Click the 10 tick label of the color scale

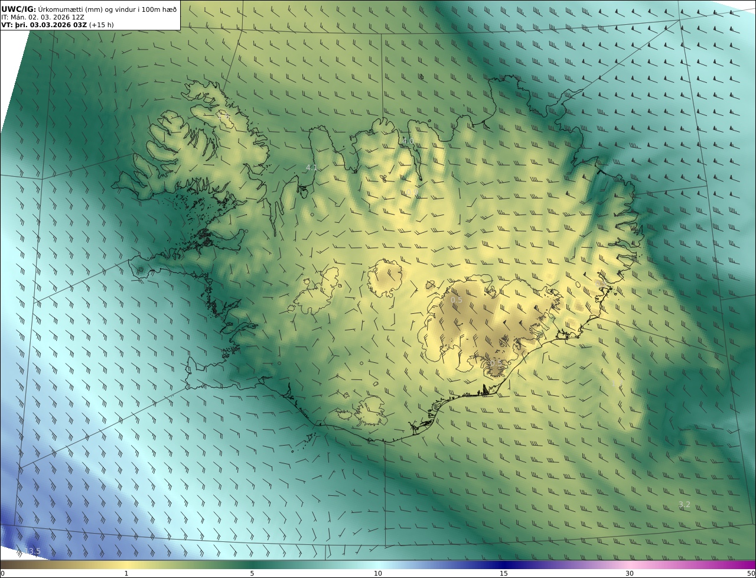point(378,573)
